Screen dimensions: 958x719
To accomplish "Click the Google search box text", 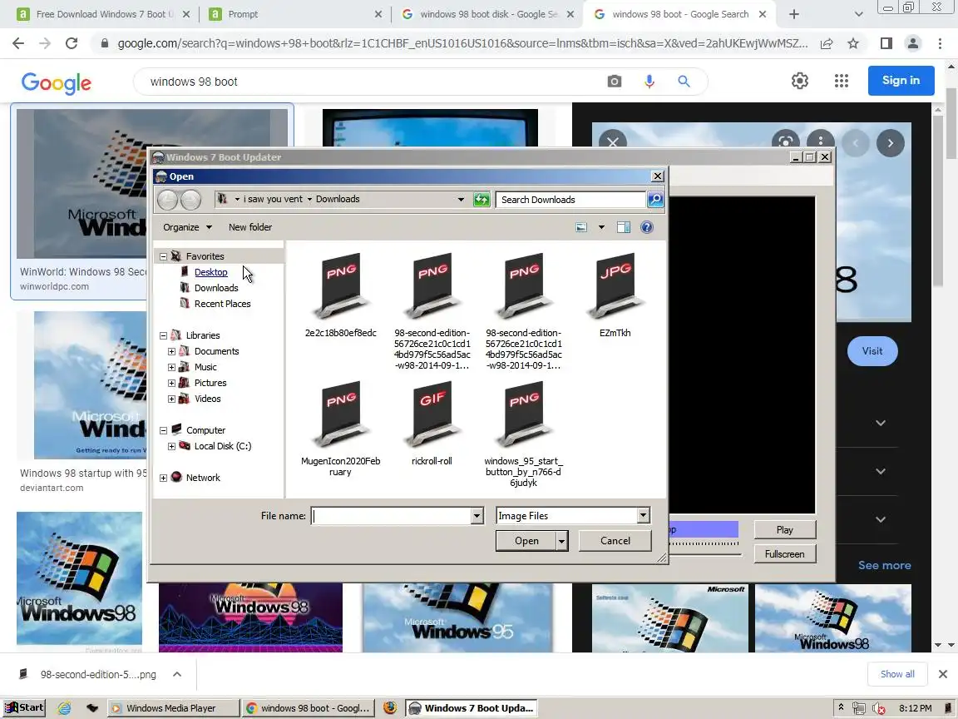I will (x=194, y=82).
